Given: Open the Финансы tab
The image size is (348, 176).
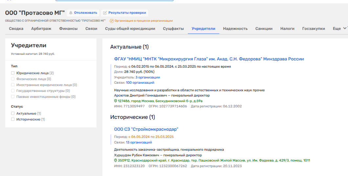Looking at the screenshot, I should coord(68,29).
